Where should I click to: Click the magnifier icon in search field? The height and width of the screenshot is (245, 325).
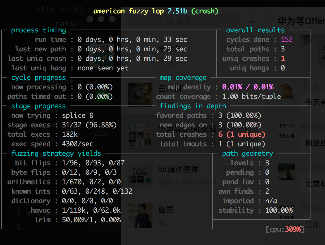pos(169,21)
